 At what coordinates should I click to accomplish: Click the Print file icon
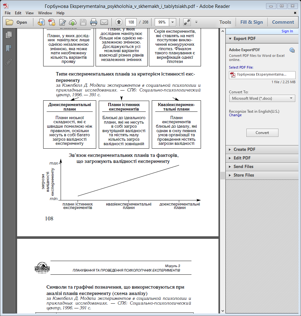[x=93, y=22]
